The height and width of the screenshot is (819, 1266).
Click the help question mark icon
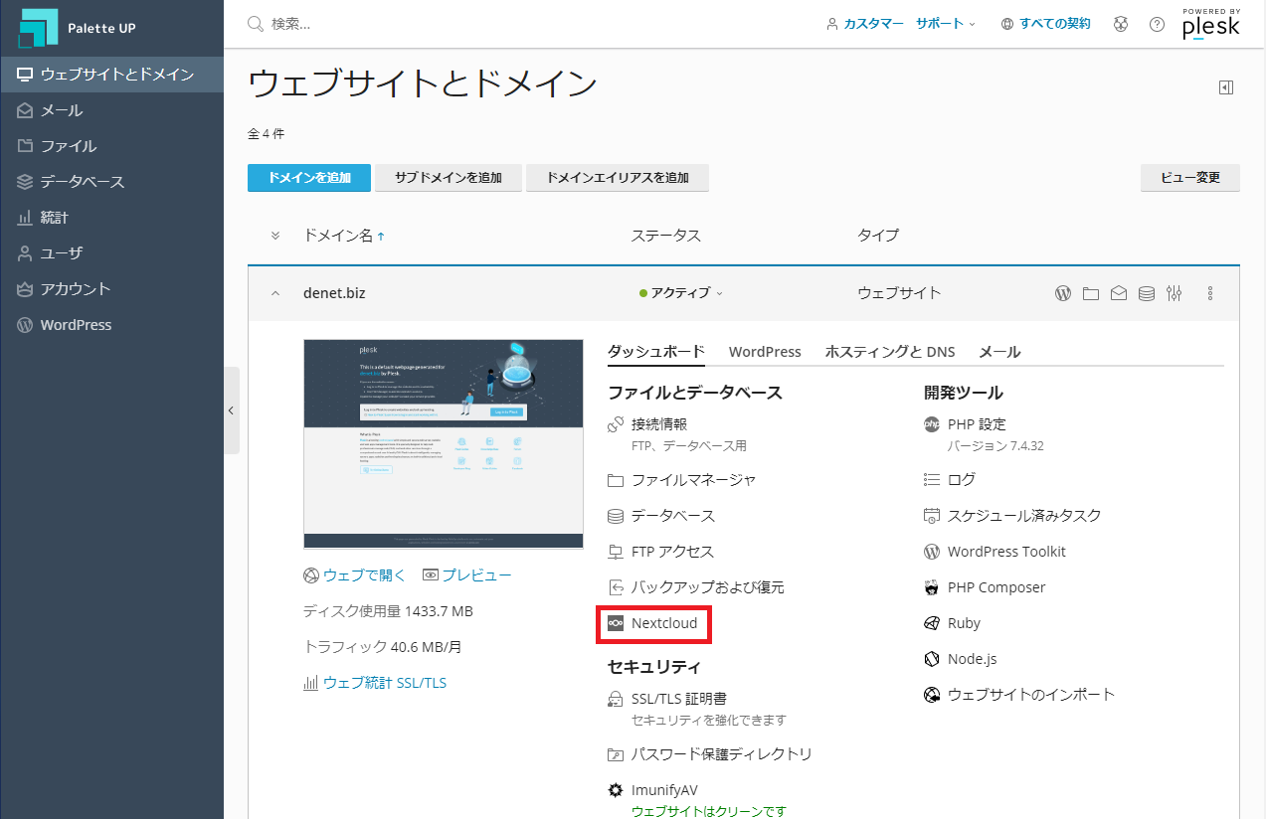click(1157, 24)
